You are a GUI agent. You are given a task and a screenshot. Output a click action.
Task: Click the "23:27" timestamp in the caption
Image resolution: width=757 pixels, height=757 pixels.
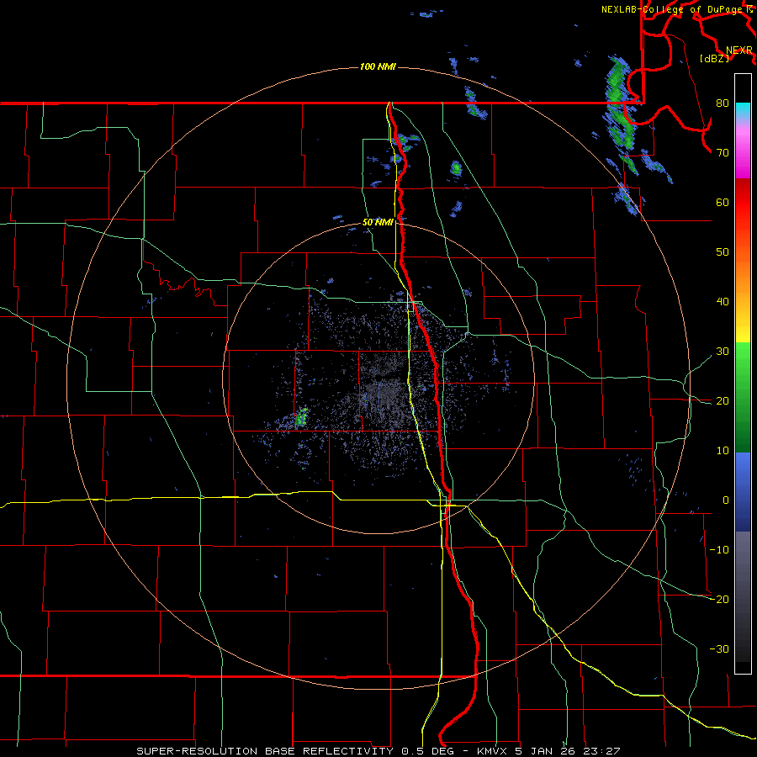tap(600, 751)
